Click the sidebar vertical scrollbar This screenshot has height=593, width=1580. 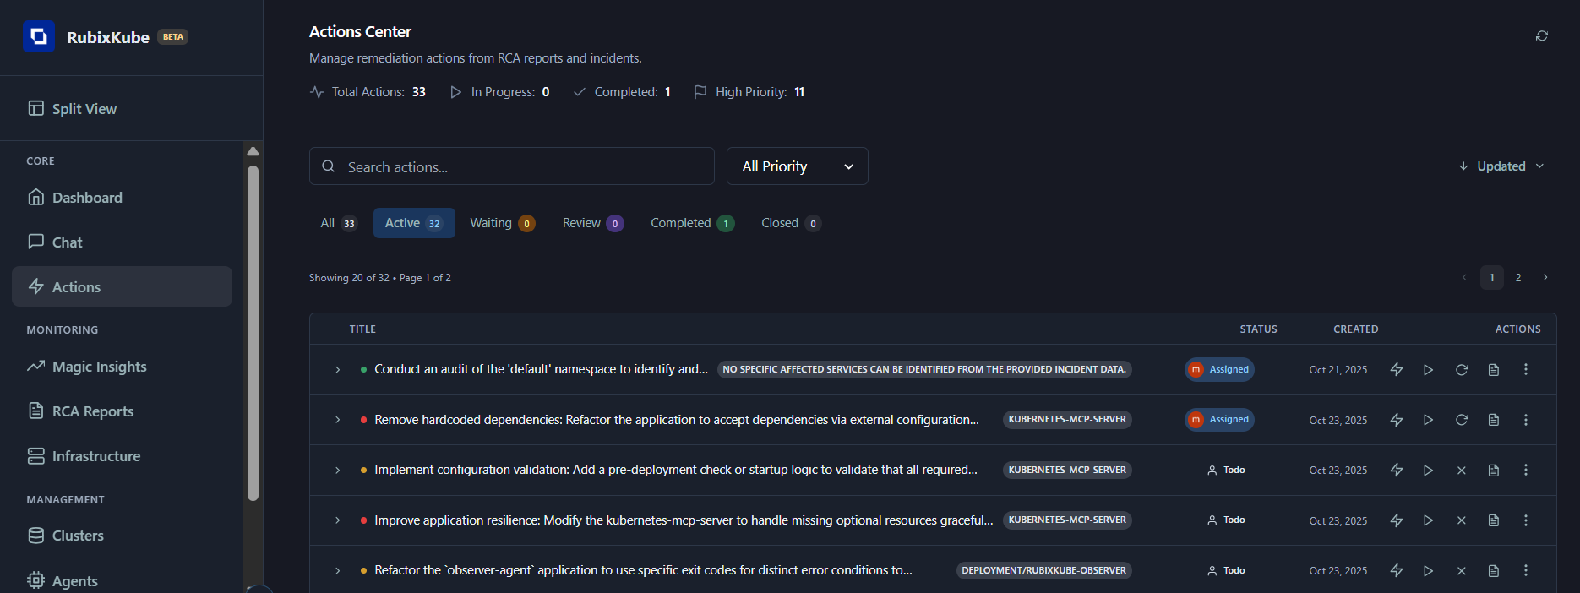click(x=253, y=333)
